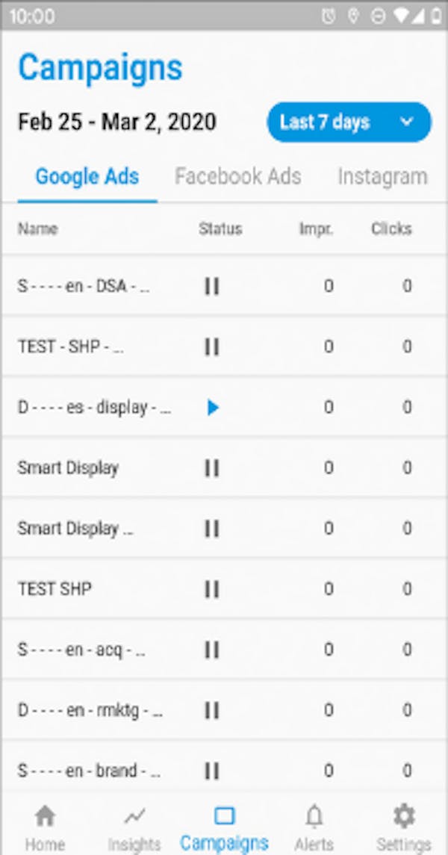Screen dimensions: 448x855
Task: Switch to the Instagram tab
Action: click(x=382, y=177)
